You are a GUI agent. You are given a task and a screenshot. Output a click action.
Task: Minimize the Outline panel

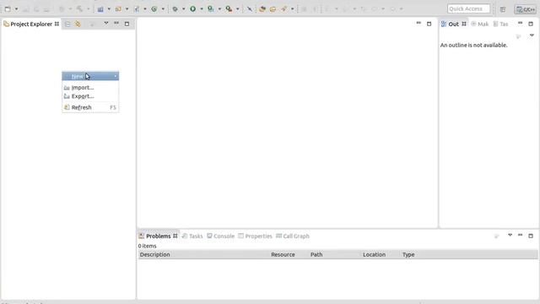[x=520, y=23]
